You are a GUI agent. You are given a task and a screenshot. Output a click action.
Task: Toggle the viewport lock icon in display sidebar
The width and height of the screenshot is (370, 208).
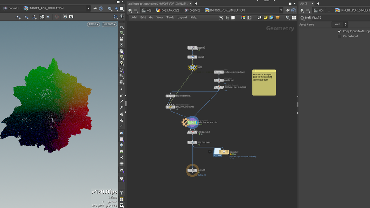(x=122, y=39)
